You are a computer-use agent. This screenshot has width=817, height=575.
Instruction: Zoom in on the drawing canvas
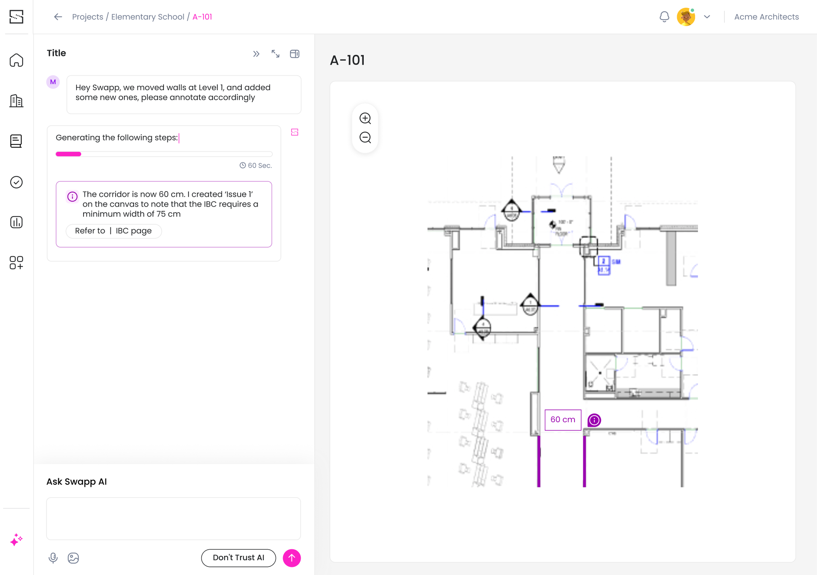point(365,118)
